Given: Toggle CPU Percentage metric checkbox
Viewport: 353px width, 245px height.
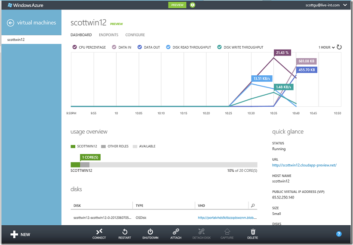Looking at the screenshot, I should pos(74,47).
